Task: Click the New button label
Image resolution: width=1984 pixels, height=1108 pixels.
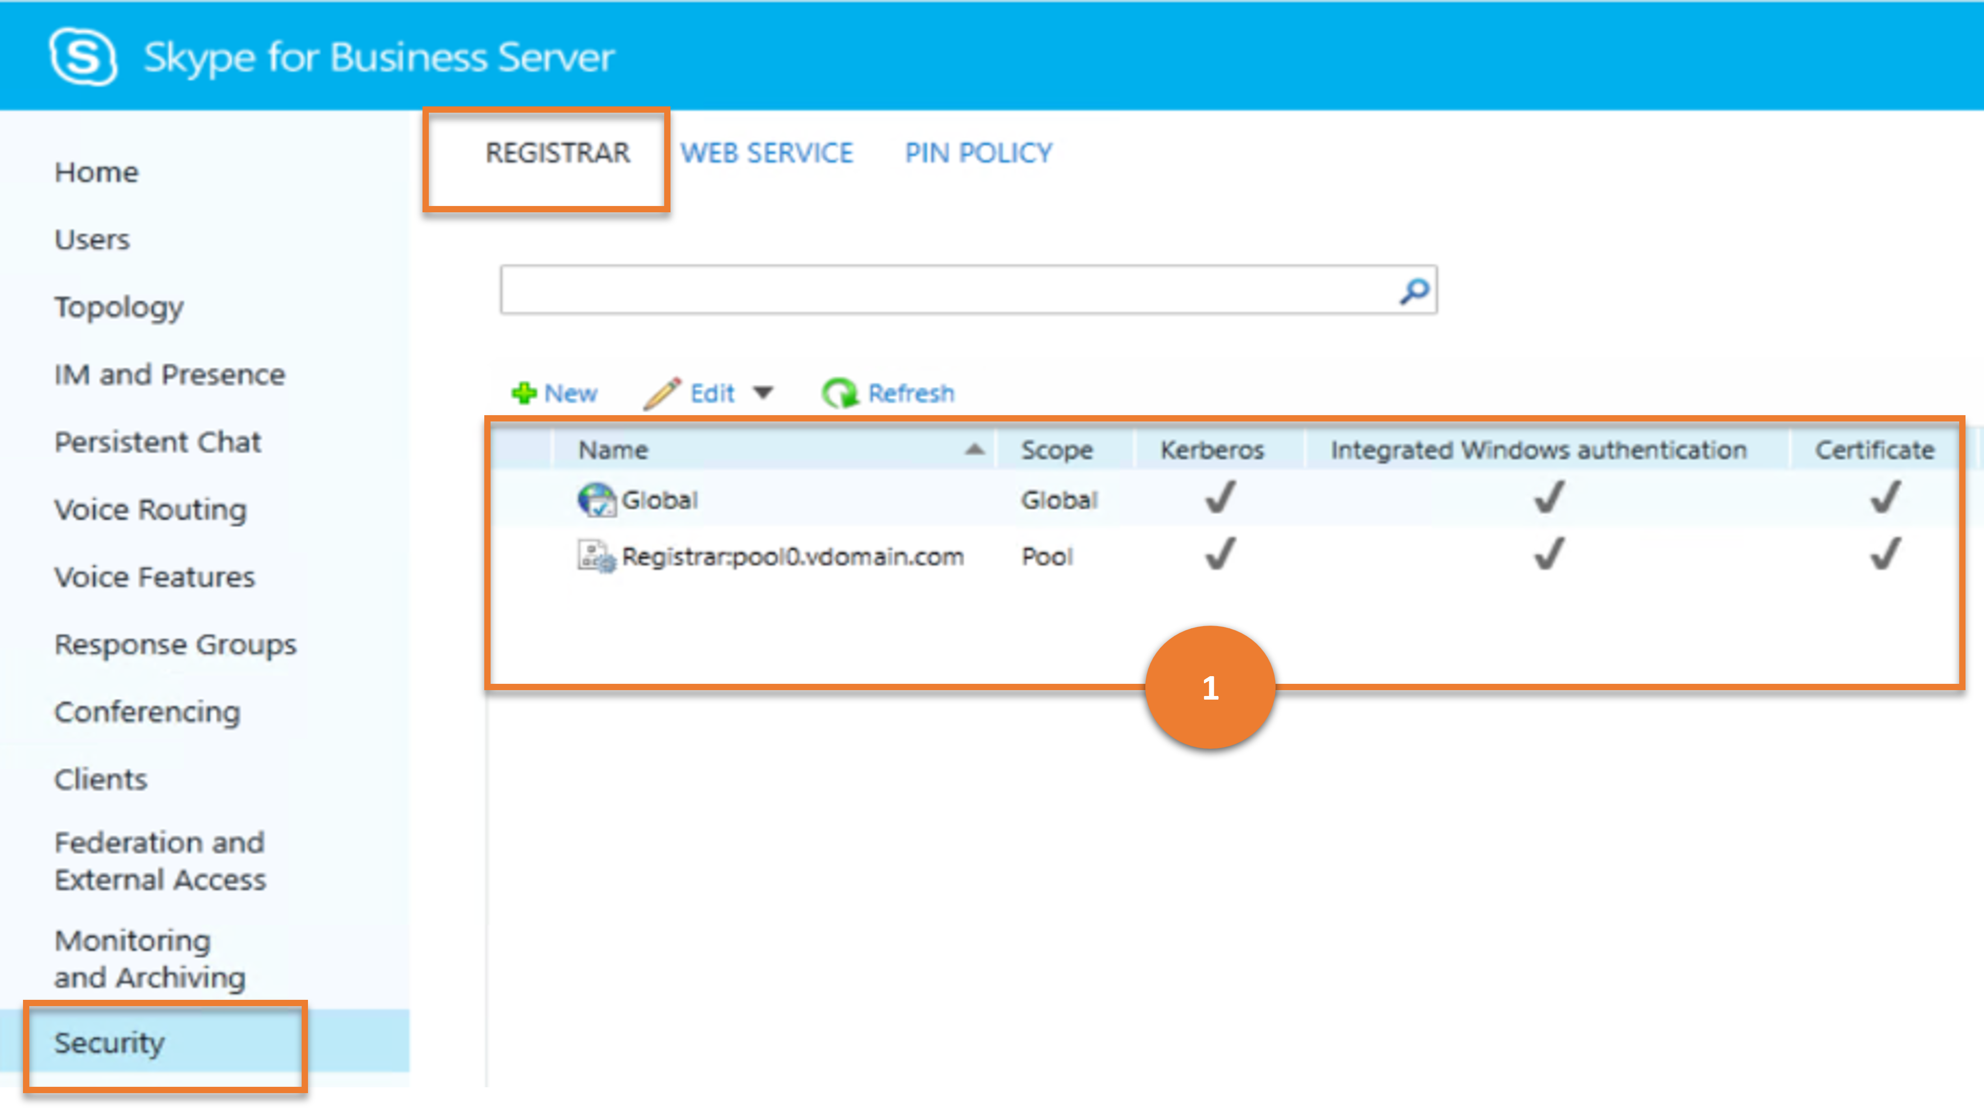Action: click(x=571, y=394)
